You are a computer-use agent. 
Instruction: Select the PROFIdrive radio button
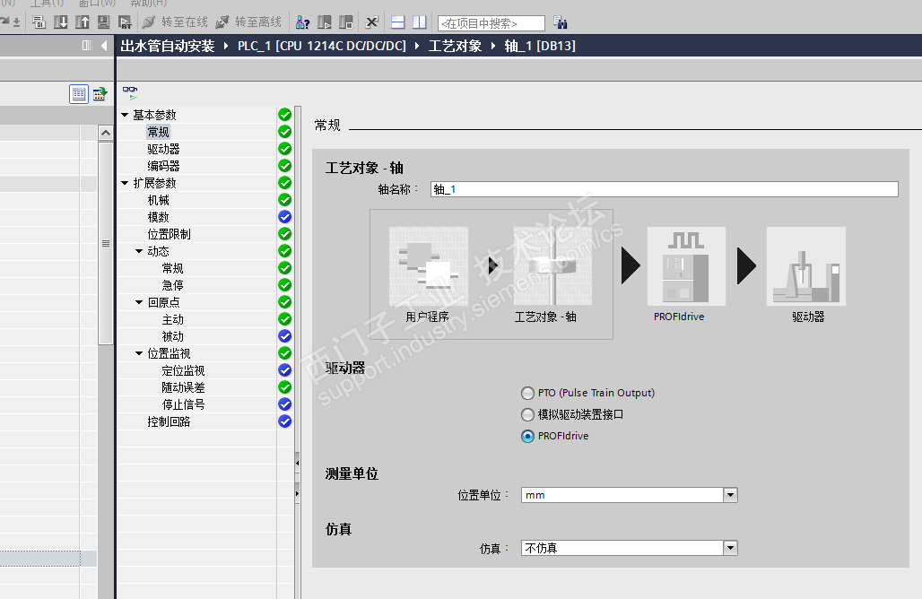pos(527,436)
